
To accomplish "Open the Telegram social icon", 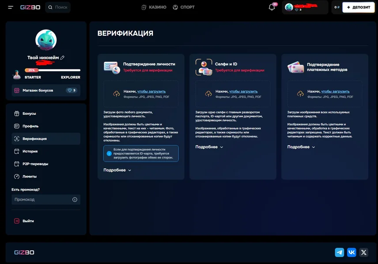I will [x=340, y=253].
